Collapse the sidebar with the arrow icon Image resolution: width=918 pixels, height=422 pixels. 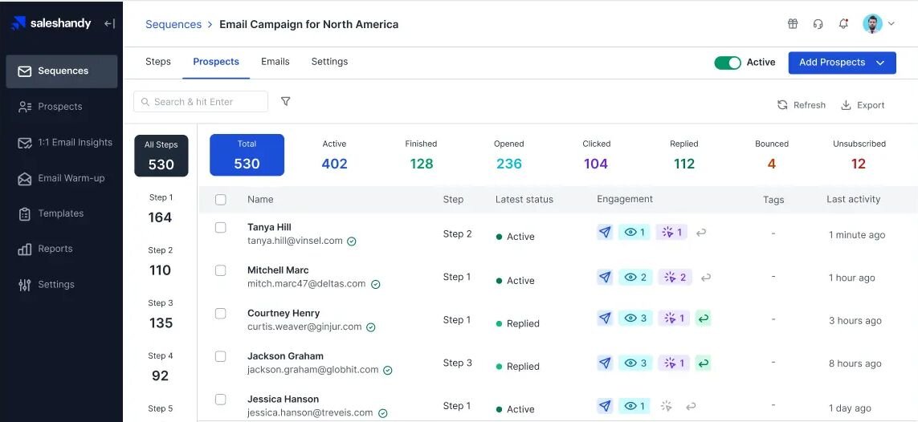tap(109, 24)
